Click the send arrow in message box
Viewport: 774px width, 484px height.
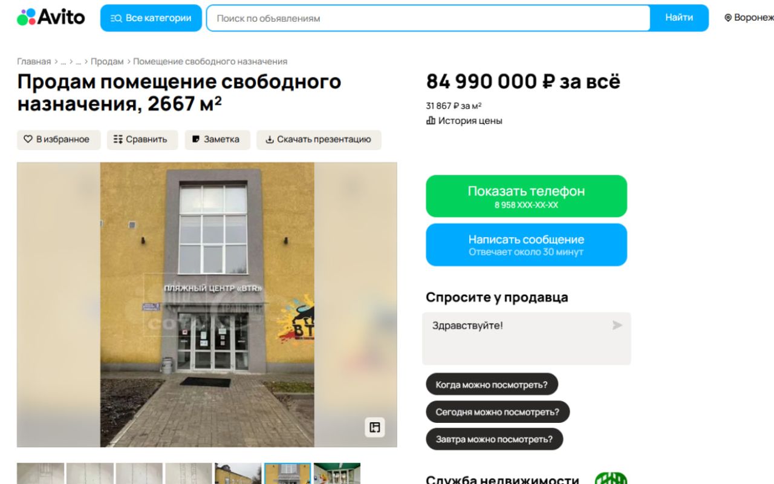coord(617,325)
